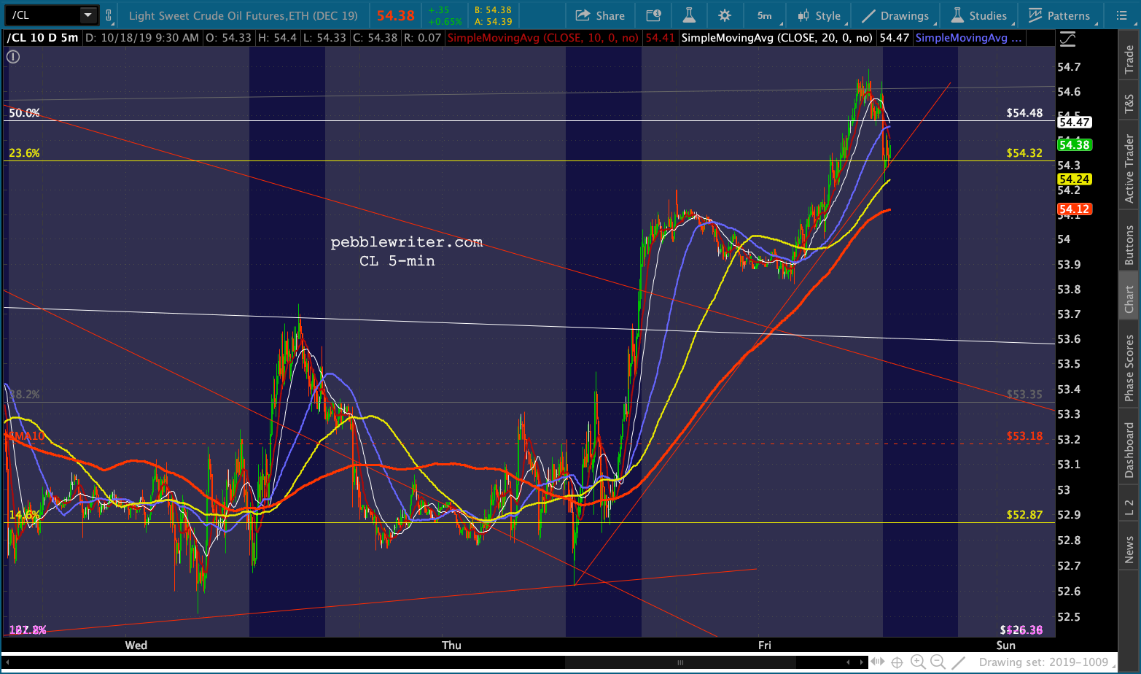Open the Style menu

pyautogui.click(x=819, y=15)
